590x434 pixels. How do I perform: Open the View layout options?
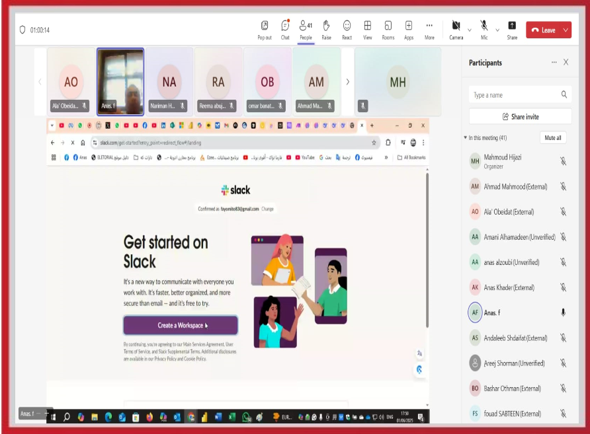tap(368, 30)
